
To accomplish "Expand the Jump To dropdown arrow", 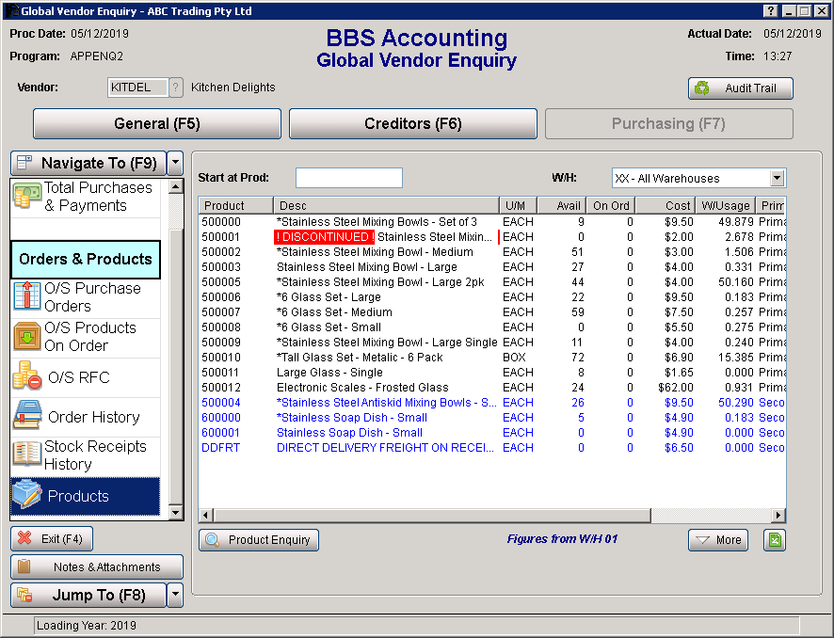I will pos(175,595).
